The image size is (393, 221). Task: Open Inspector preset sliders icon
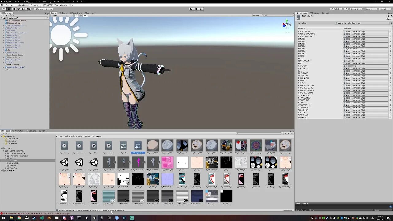point(388,16)
